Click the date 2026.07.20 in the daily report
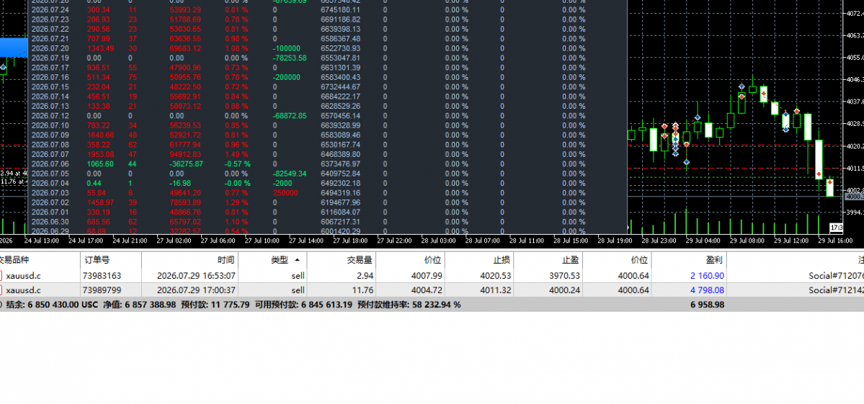 coord(50,48)
